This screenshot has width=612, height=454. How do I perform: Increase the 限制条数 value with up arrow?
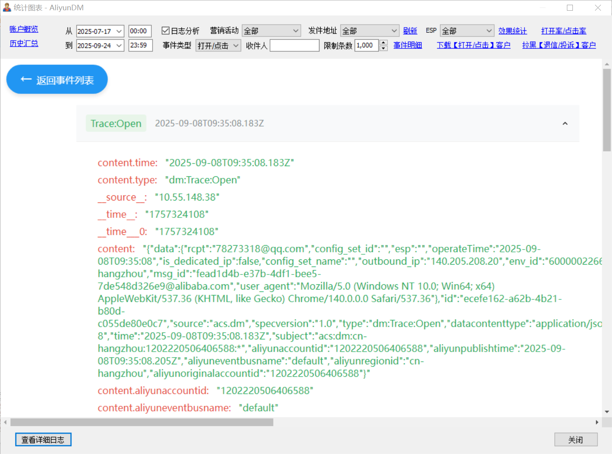(383, 43)
